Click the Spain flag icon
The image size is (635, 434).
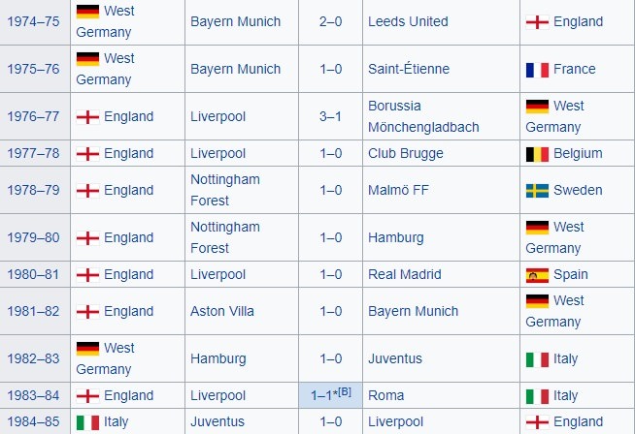(x=537, y=274)
